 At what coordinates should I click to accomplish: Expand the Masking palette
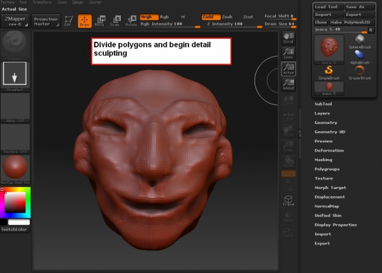[x=323, y=160]
